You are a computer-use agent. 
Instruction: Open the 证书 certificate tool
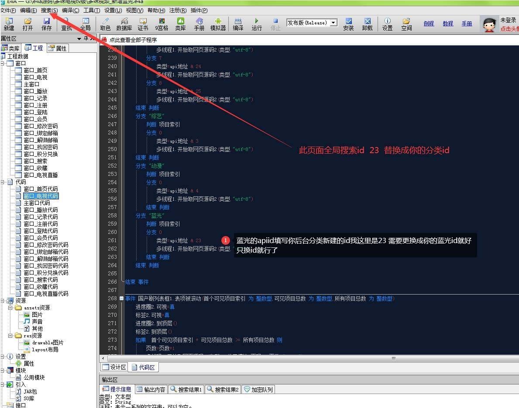tap(144, 23)
